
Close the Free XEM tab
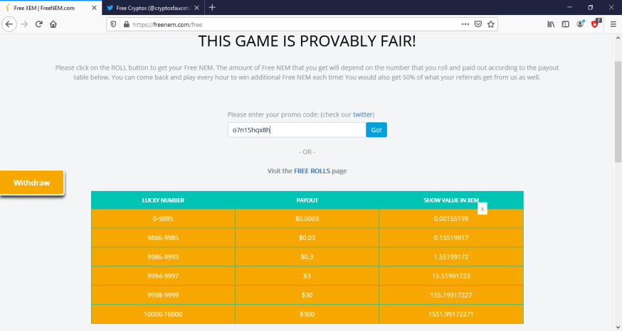94,8
